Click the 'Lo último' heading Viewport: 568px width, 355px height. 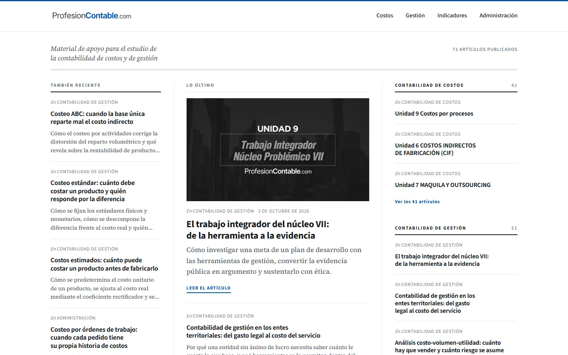[200, 85]
